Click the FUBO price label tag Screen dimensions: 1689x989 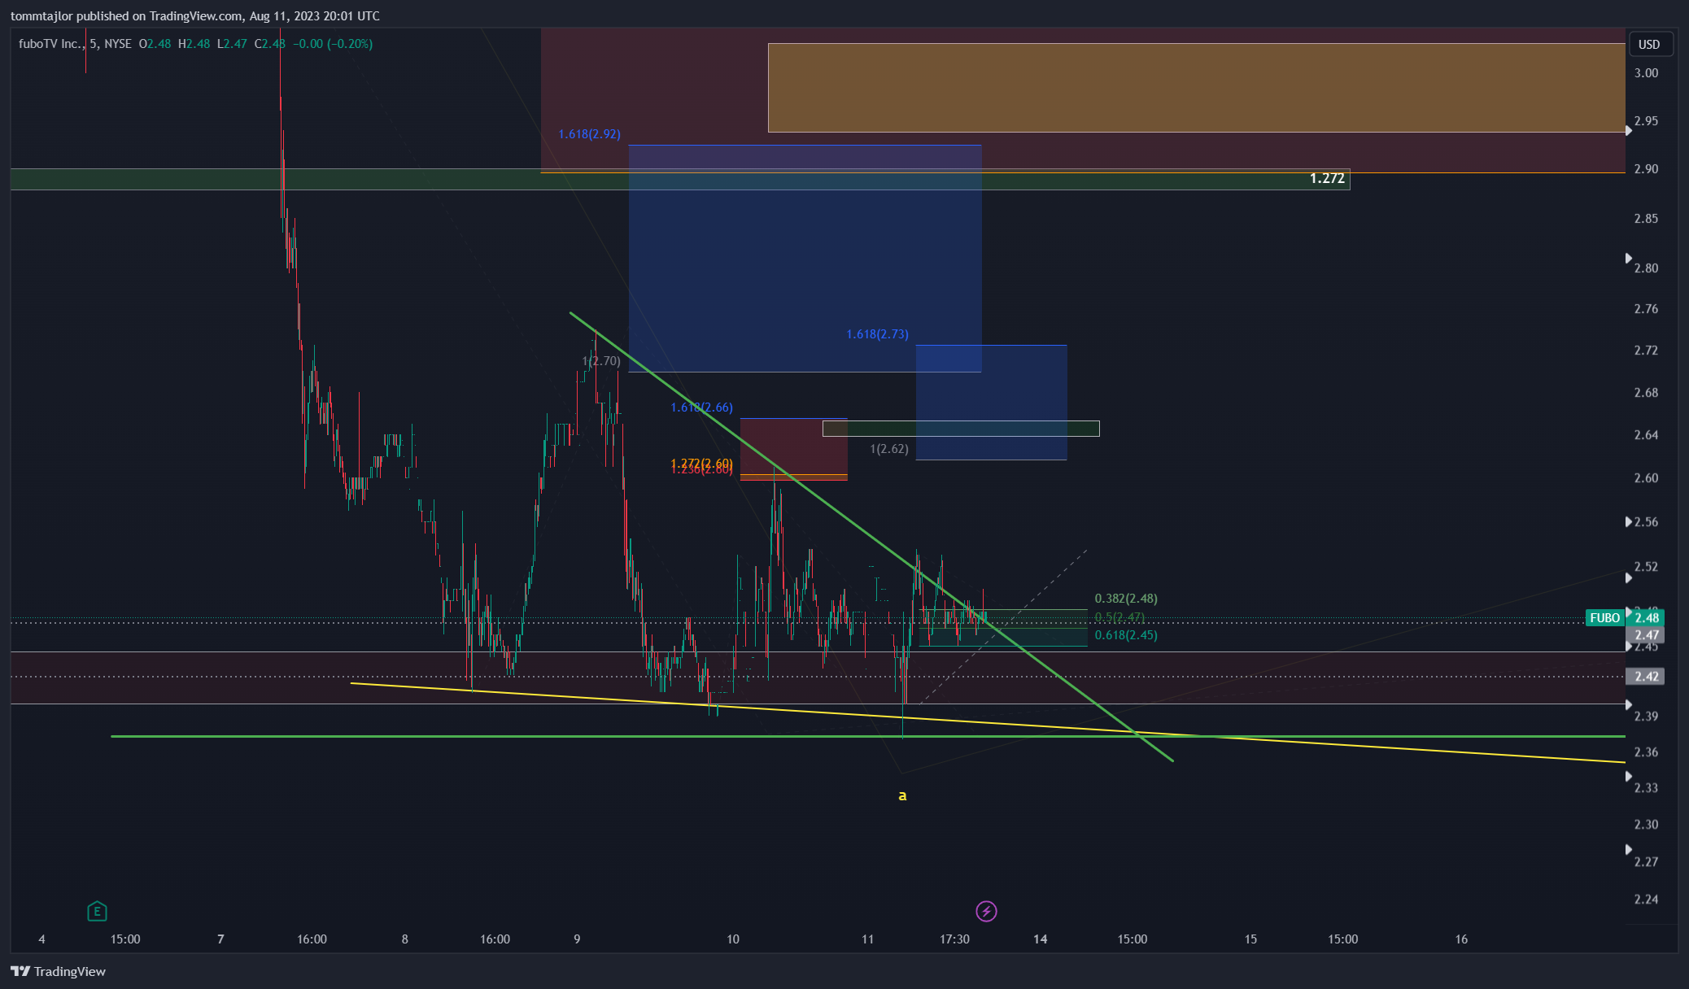1604,618
